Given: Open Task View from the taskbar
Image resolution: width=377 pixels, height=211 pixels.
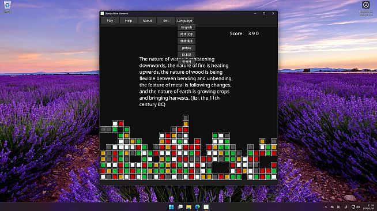Looking at the screenshot, I should 180,207.
